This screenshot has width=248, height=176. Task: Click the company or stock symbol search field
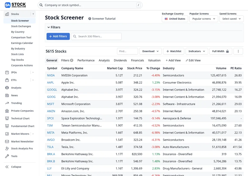[90, 5]
